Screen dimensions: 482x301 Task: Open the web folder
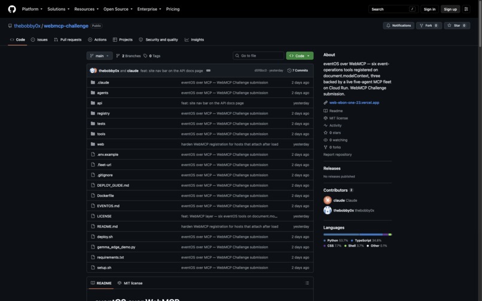point(100,145)
